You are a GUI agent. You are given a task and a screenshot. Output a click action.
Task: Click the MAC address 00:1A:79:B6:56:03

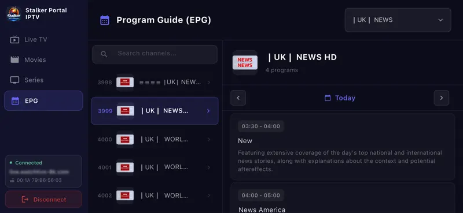pyautogui.click(x=39, y=180)
